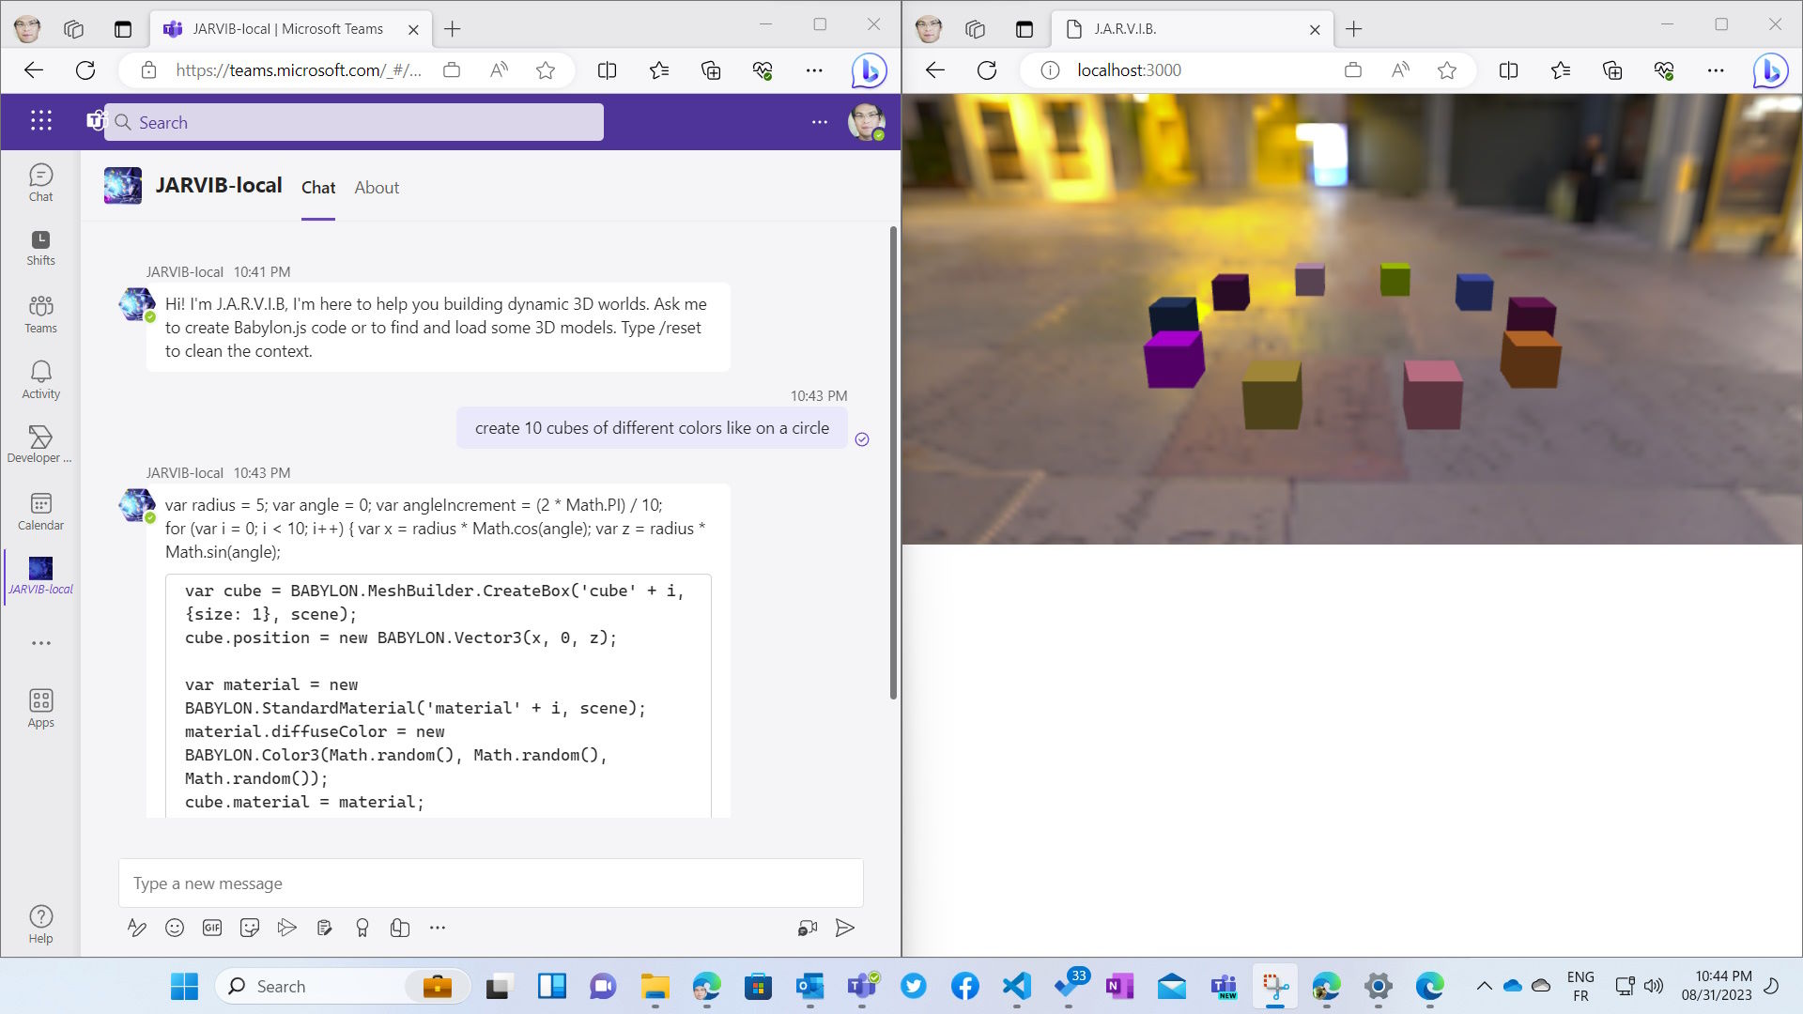Image resolution: width=1803 pixels, height=1014 pixels.
Task: Click the Teams icon in left sidebar
Action: coord(41,314)
